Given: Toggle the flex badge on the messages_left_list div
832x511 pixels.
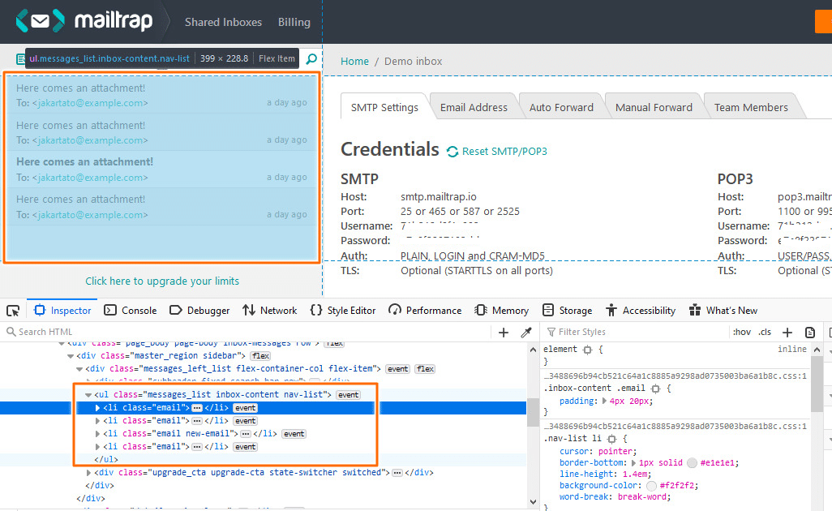Looking at the screenshot, I should [x=425, y=368].
